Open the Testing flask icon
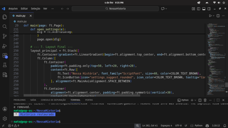 click(5, 65)
